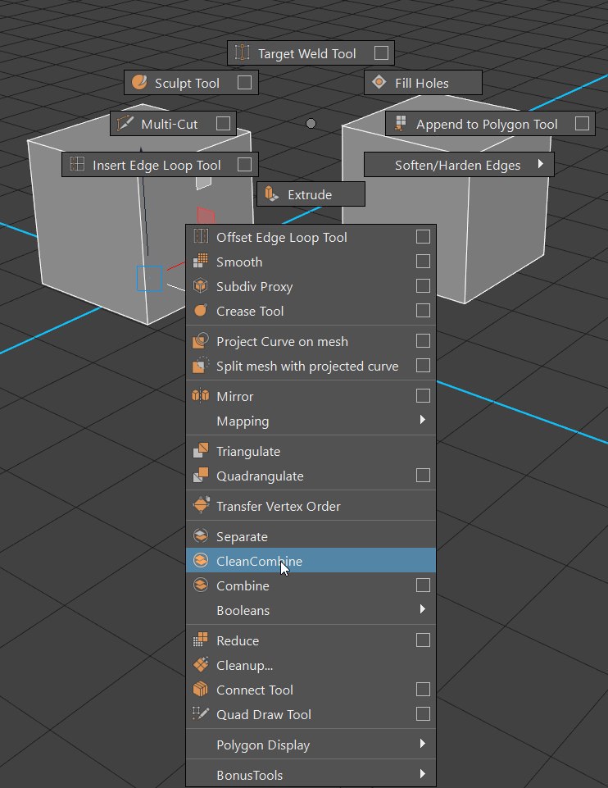Viewport: 608px width, 788px height.
Task: Open Append to Polygon Tool options box
Action: click(x=582, y=124)
